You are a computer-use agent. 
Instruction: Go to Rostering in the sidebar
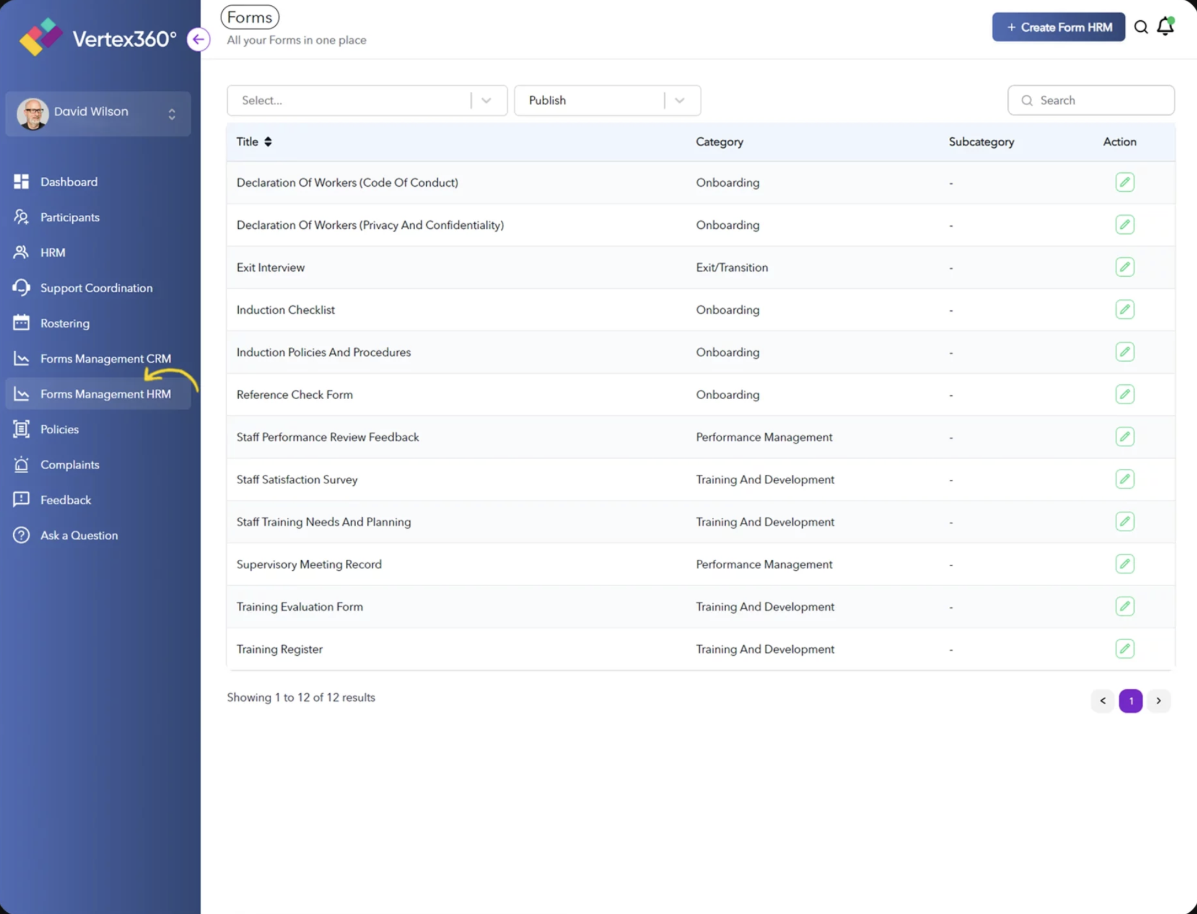point(65,324)
